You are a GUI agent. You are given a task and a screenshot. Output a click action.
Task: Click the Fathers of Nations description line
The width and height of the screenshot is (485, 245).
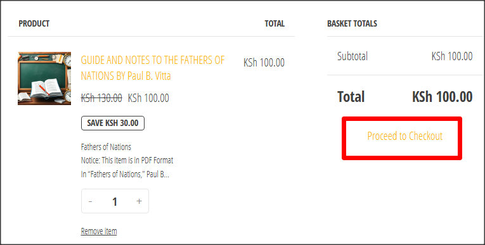[x=106, y=147]
